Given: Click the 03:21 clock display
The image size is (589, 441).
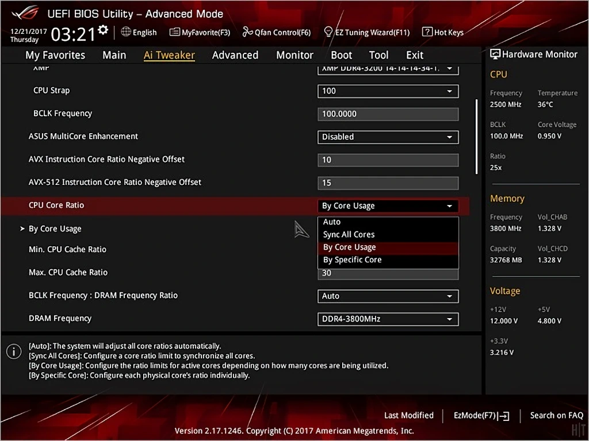Looking at the screenshot, I should 73,34.
